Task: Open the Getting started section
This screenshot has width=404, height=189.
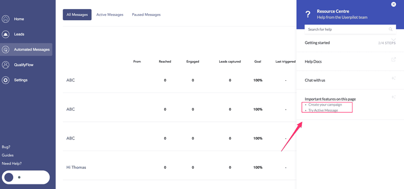Action: pyautogui.click(x=317, y=43)
